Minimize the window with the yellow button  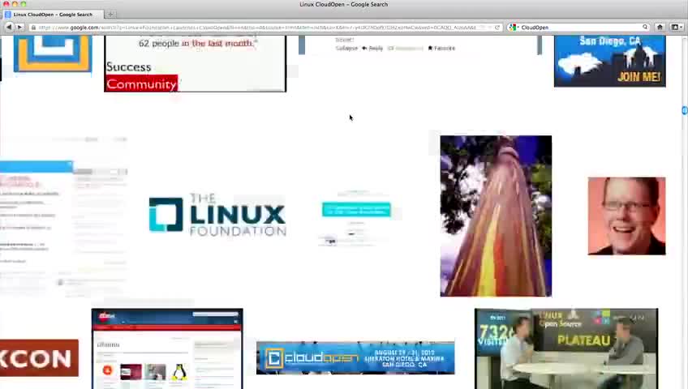point(15,4)
